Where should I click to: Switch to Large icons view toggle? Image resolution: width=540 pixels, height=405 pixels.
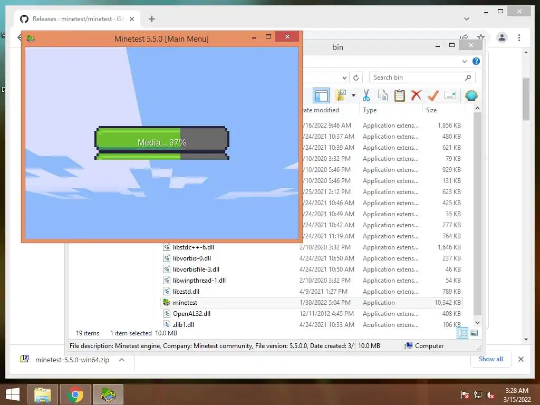(x=474, y=333)
